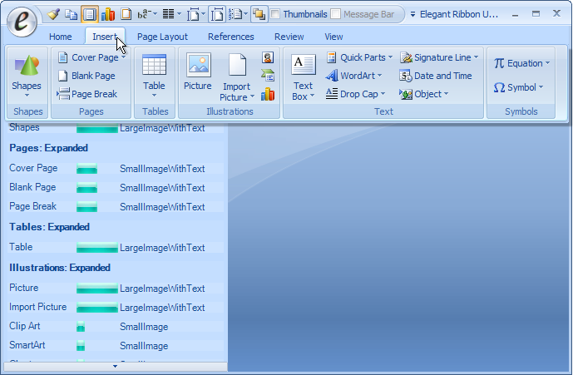Click the Copy icon in quick toolbar
The width and height of the screenshot is (573, 375).
[71, 14]
